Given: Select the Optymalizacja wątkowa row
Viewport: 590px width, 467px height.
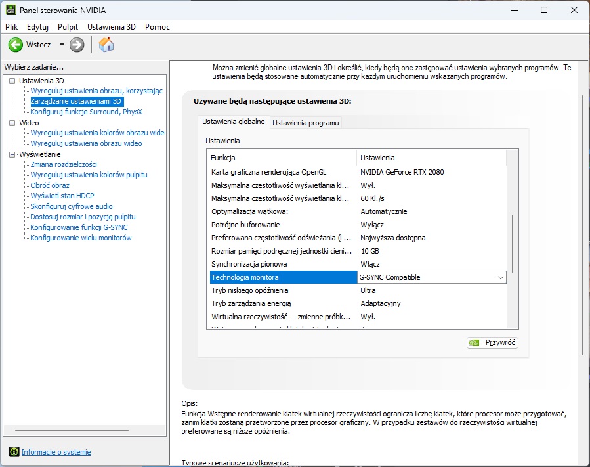Looking at the screenshot, I should pos(358,211).
